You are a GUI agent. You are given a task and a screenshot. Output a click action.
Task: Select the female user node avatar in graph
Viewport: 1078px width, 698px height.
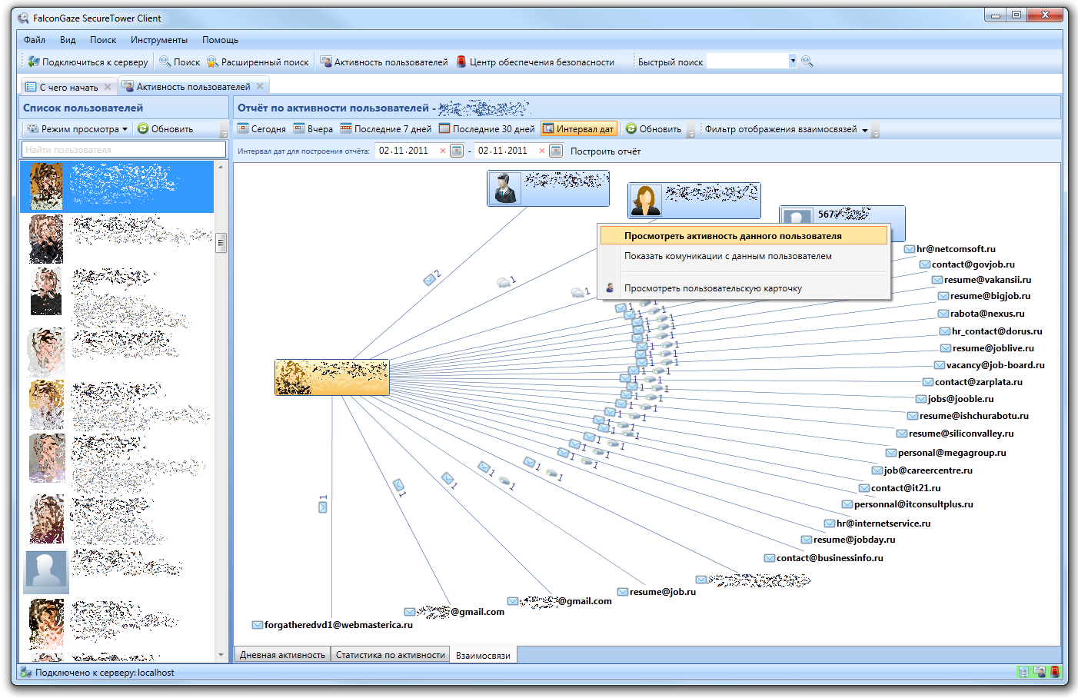[x=646, y=201]
